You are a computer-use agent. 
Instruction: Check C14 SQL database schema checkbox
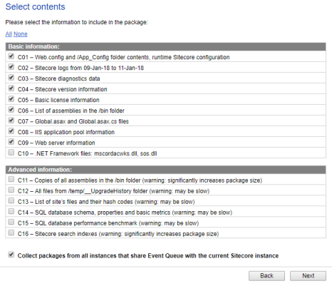pos(11,211)
